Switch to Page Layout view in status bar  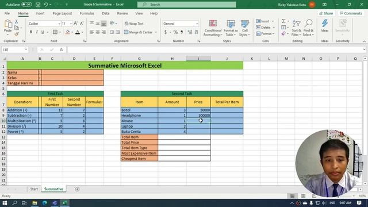click(303, 196)
